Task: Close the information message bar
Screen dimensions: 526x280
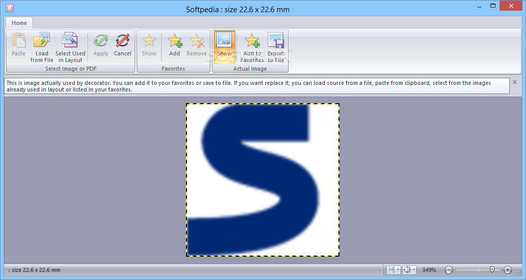Action: click(515, 82)
